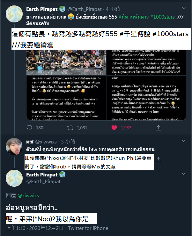Click the share icon under the first tweet
Screen dimensions: 192x236
(159, 128)
